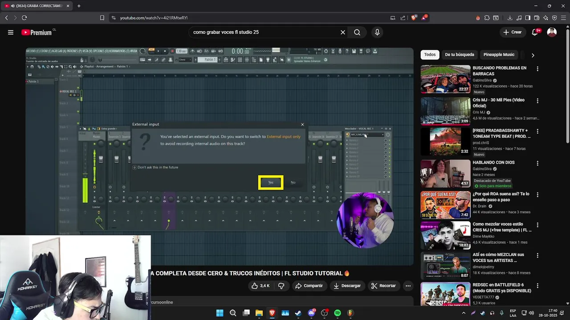Viewport: 570px width, 320px height.
Task: Open Steam from the taskbar
Action: click(x=298, y=313)
